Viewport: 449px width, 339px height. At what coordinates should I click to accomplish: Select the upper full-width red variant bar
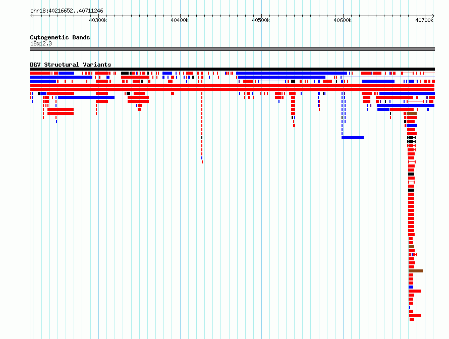232,85
